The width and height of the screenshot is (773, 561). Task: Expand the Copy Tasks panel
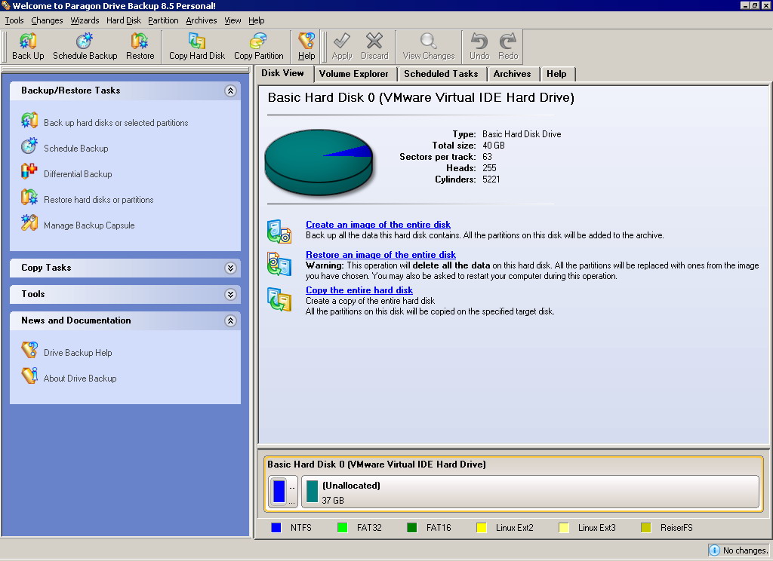[230, 268]
